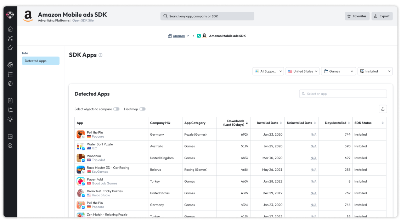Click Woodoku app icon

pyautogui.click(x=80, y=158)
